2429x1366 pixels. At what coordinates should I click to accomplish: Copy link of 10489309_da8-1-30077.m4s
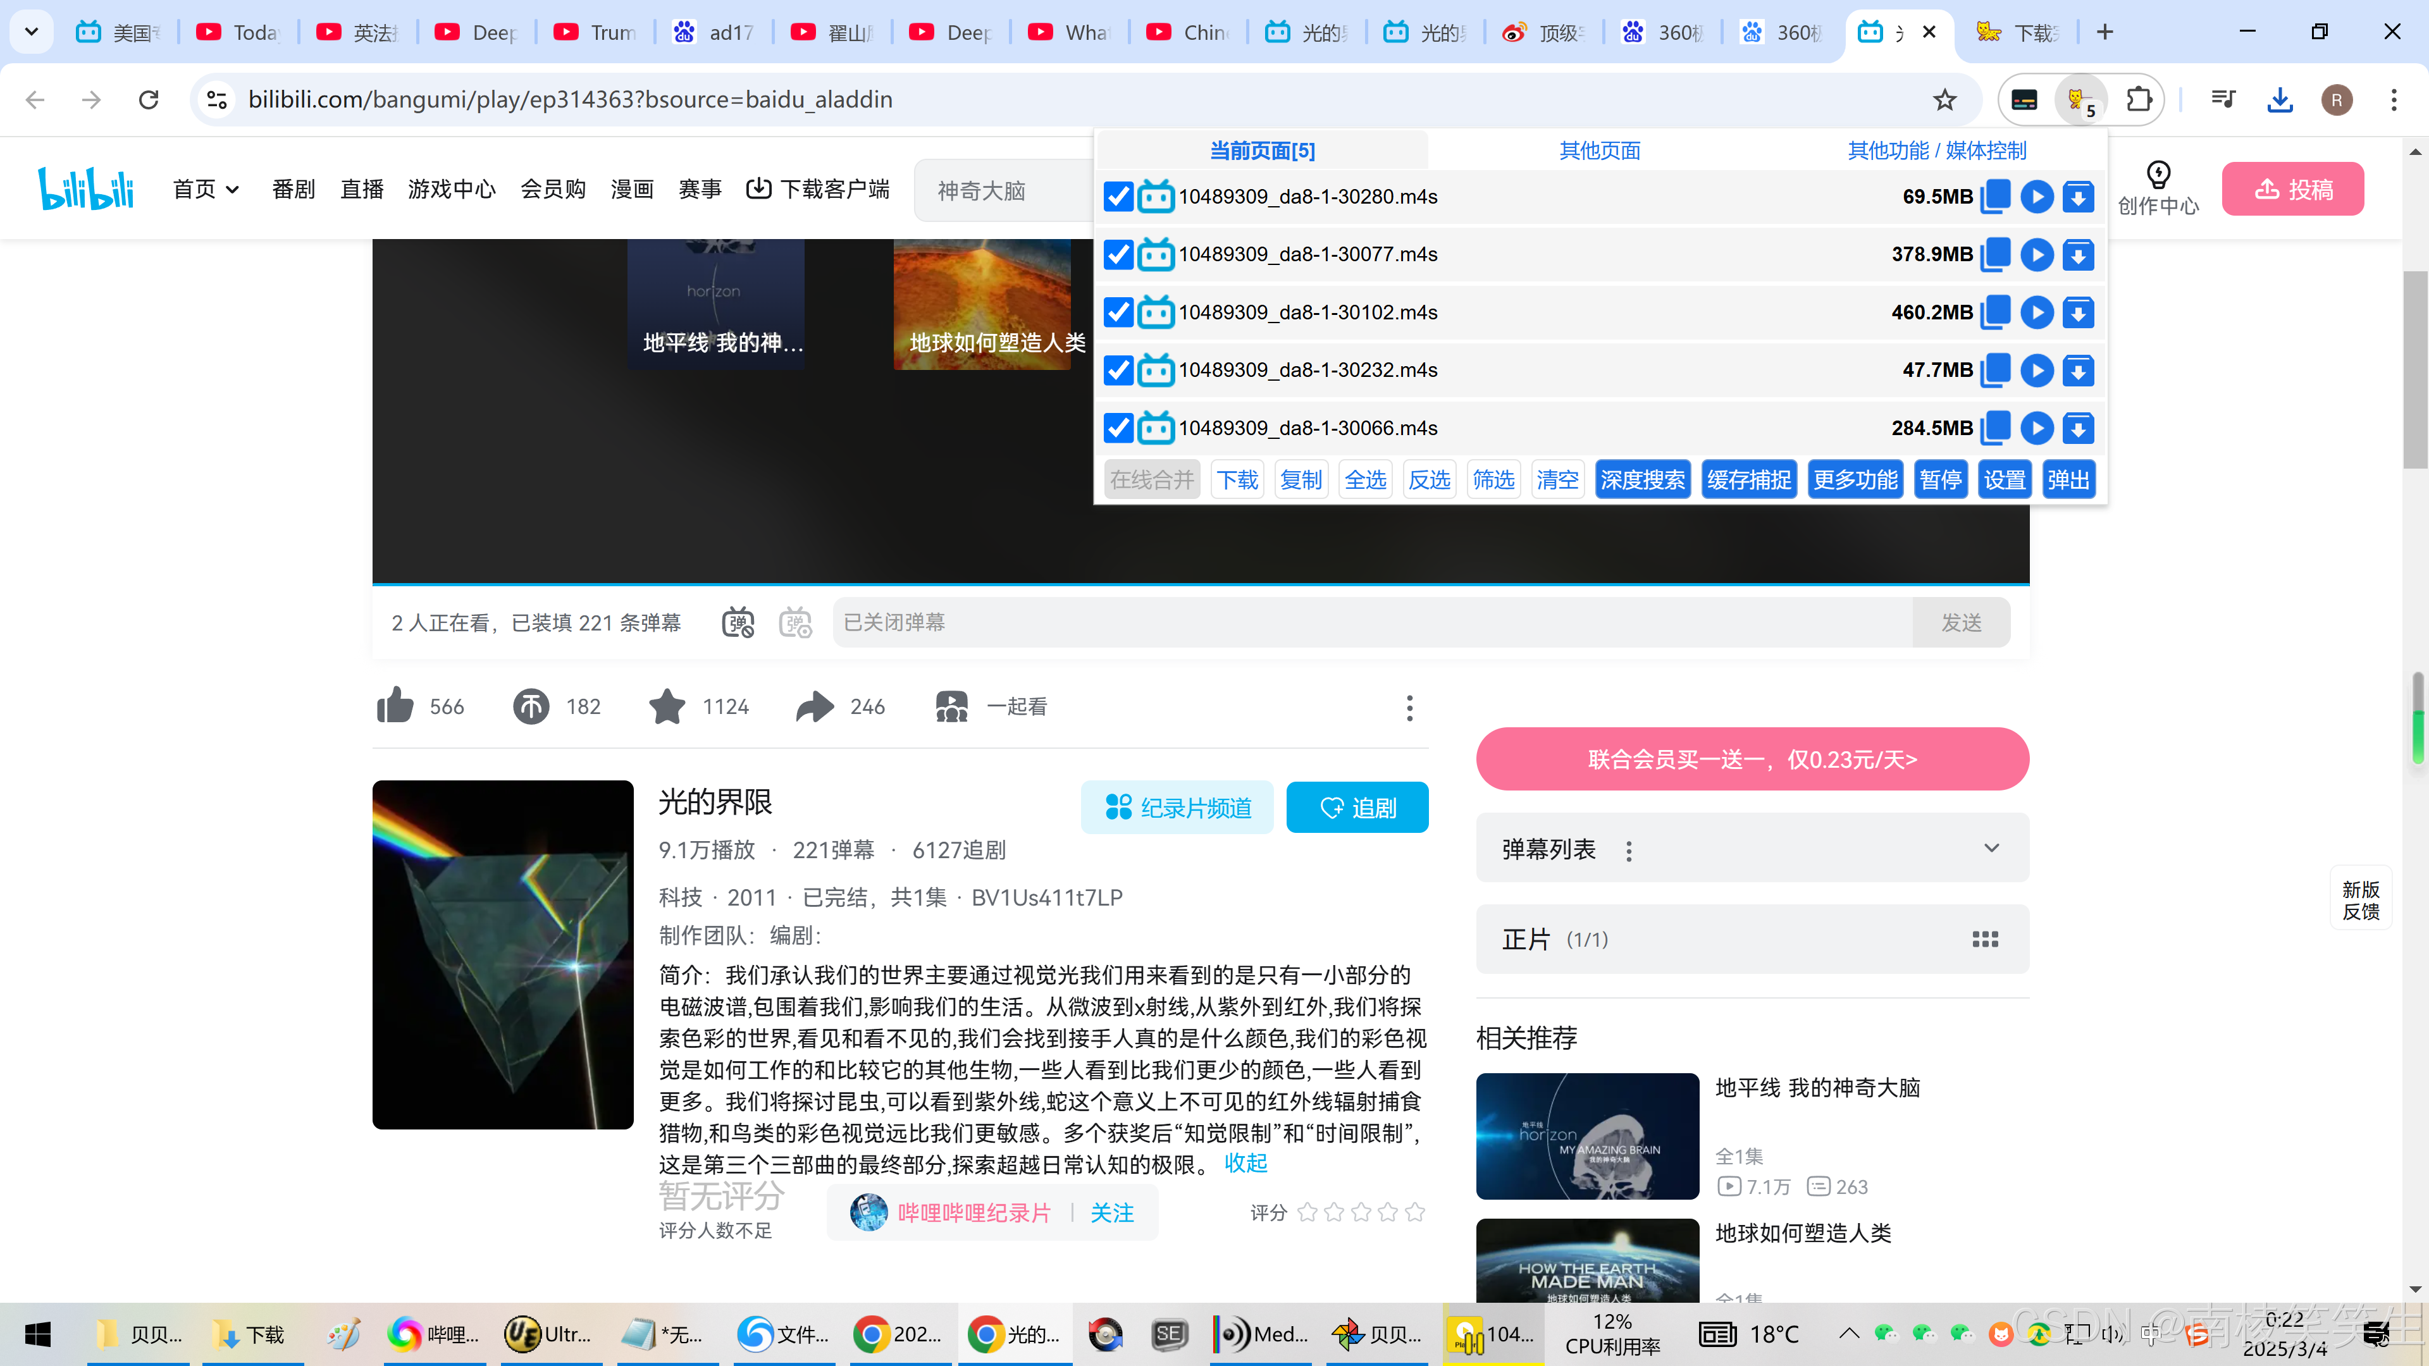coord(1995,254)
